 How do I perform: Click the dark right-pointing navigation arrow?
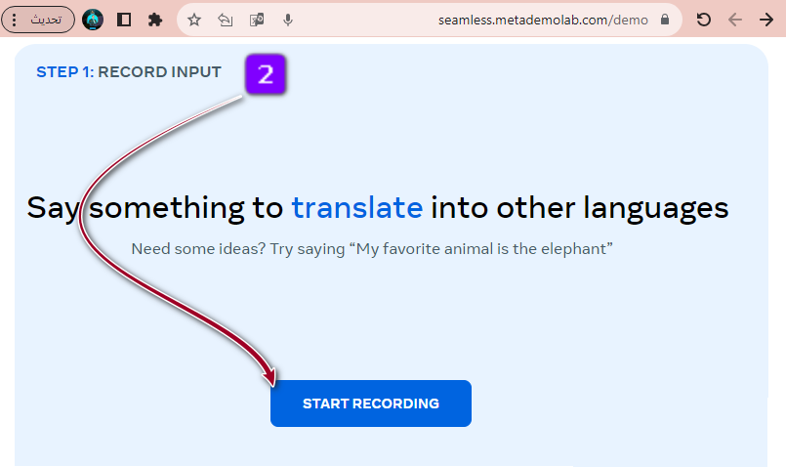point(766,20)
